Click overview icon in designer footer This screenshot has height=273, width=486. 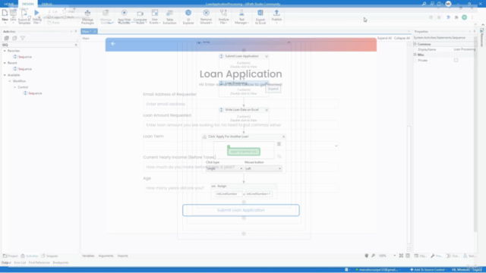[x=408, y=256]
